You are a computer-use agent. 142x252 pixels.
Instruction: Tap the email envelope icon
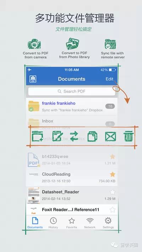(x=110, y=136)
